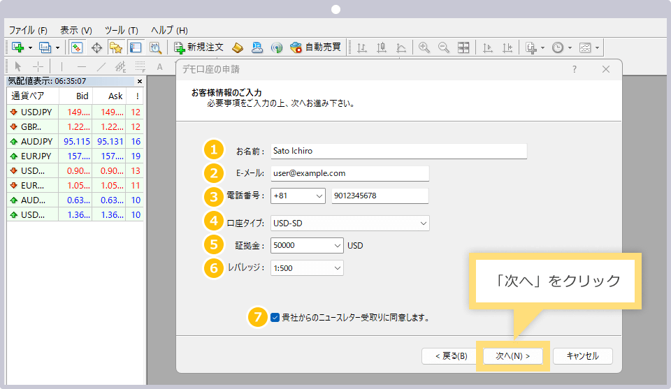Uncheck the newsletter agreement checkbox
Viewport: 671px width, 389px height.
(275, 318)
